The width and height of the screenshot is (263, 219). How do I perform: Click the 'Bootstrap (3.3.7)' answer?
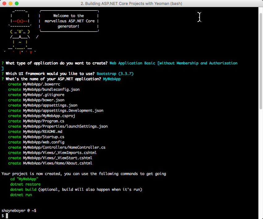click(115, 74)
